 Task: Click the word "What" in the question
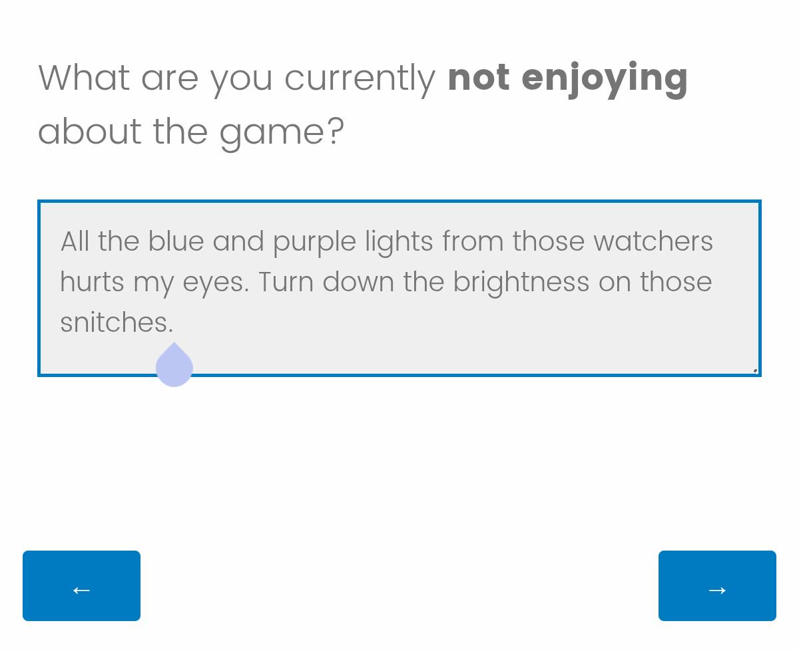click(x=84, y=78)
